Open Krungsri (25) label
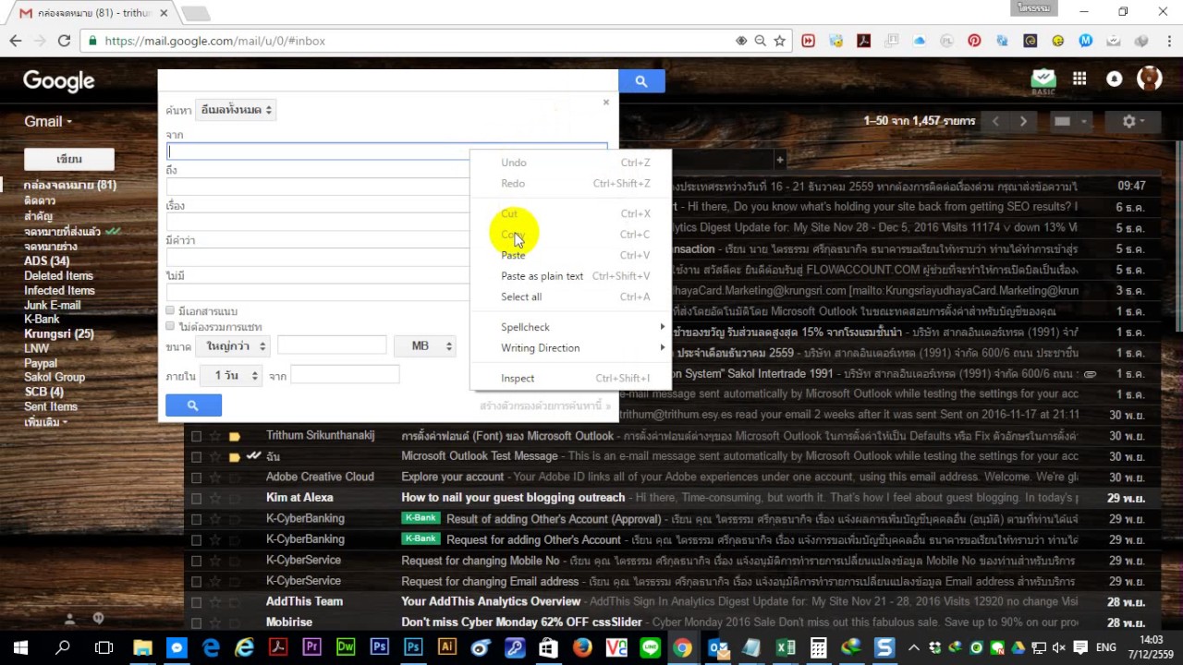1183x665 pixels. [x=59, y=333]
